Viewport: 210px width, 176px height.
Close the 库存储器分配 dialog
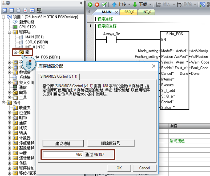point(154,66)
